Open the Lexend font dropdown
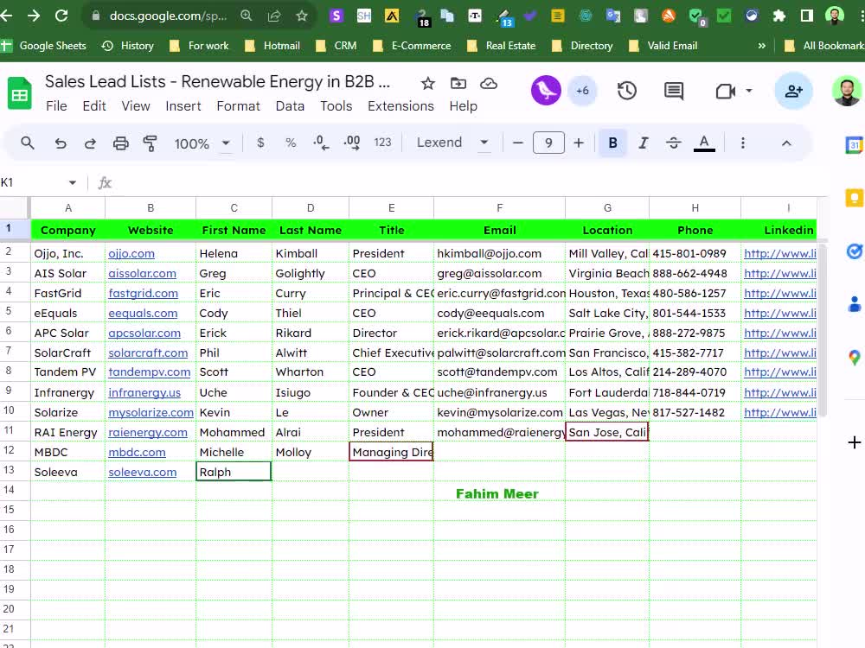865x648 pixels. (x=452, y=143)
